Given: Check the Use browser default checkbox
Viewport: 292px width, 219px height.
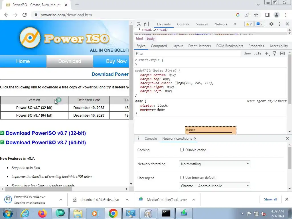Looking at the screenshot, I should (182, 177).
